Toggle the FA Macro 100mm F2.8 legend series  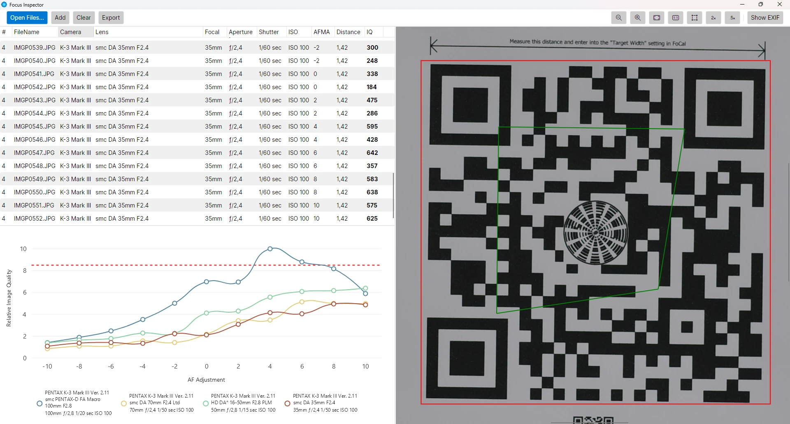tap(39, 403)
